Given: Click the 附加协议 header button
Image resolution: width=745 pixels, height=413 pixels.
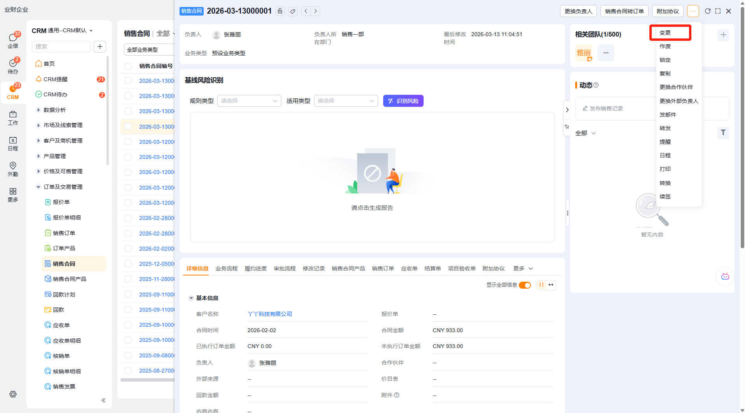Looking at the screenshot, I should point(668,11).
